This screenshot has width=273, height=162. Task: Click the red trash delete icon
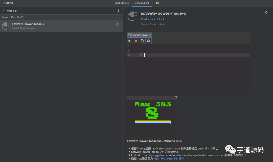click(136, 41)
